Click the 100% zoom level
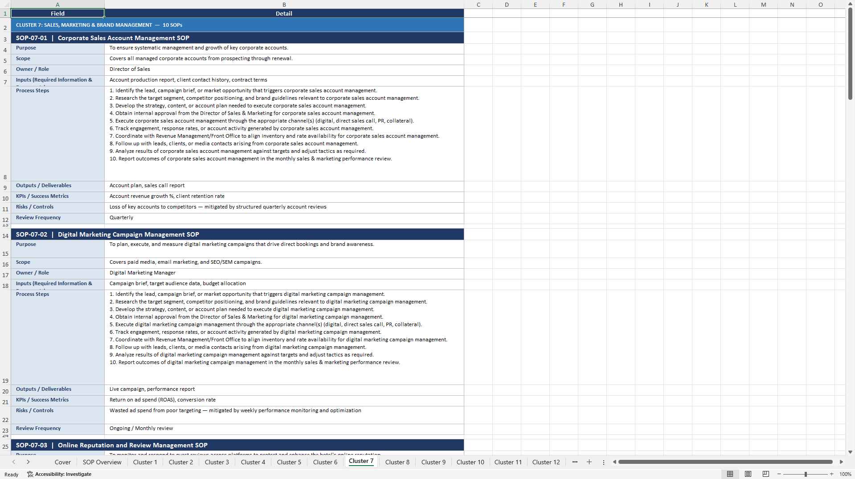 (x=845, y=474)
